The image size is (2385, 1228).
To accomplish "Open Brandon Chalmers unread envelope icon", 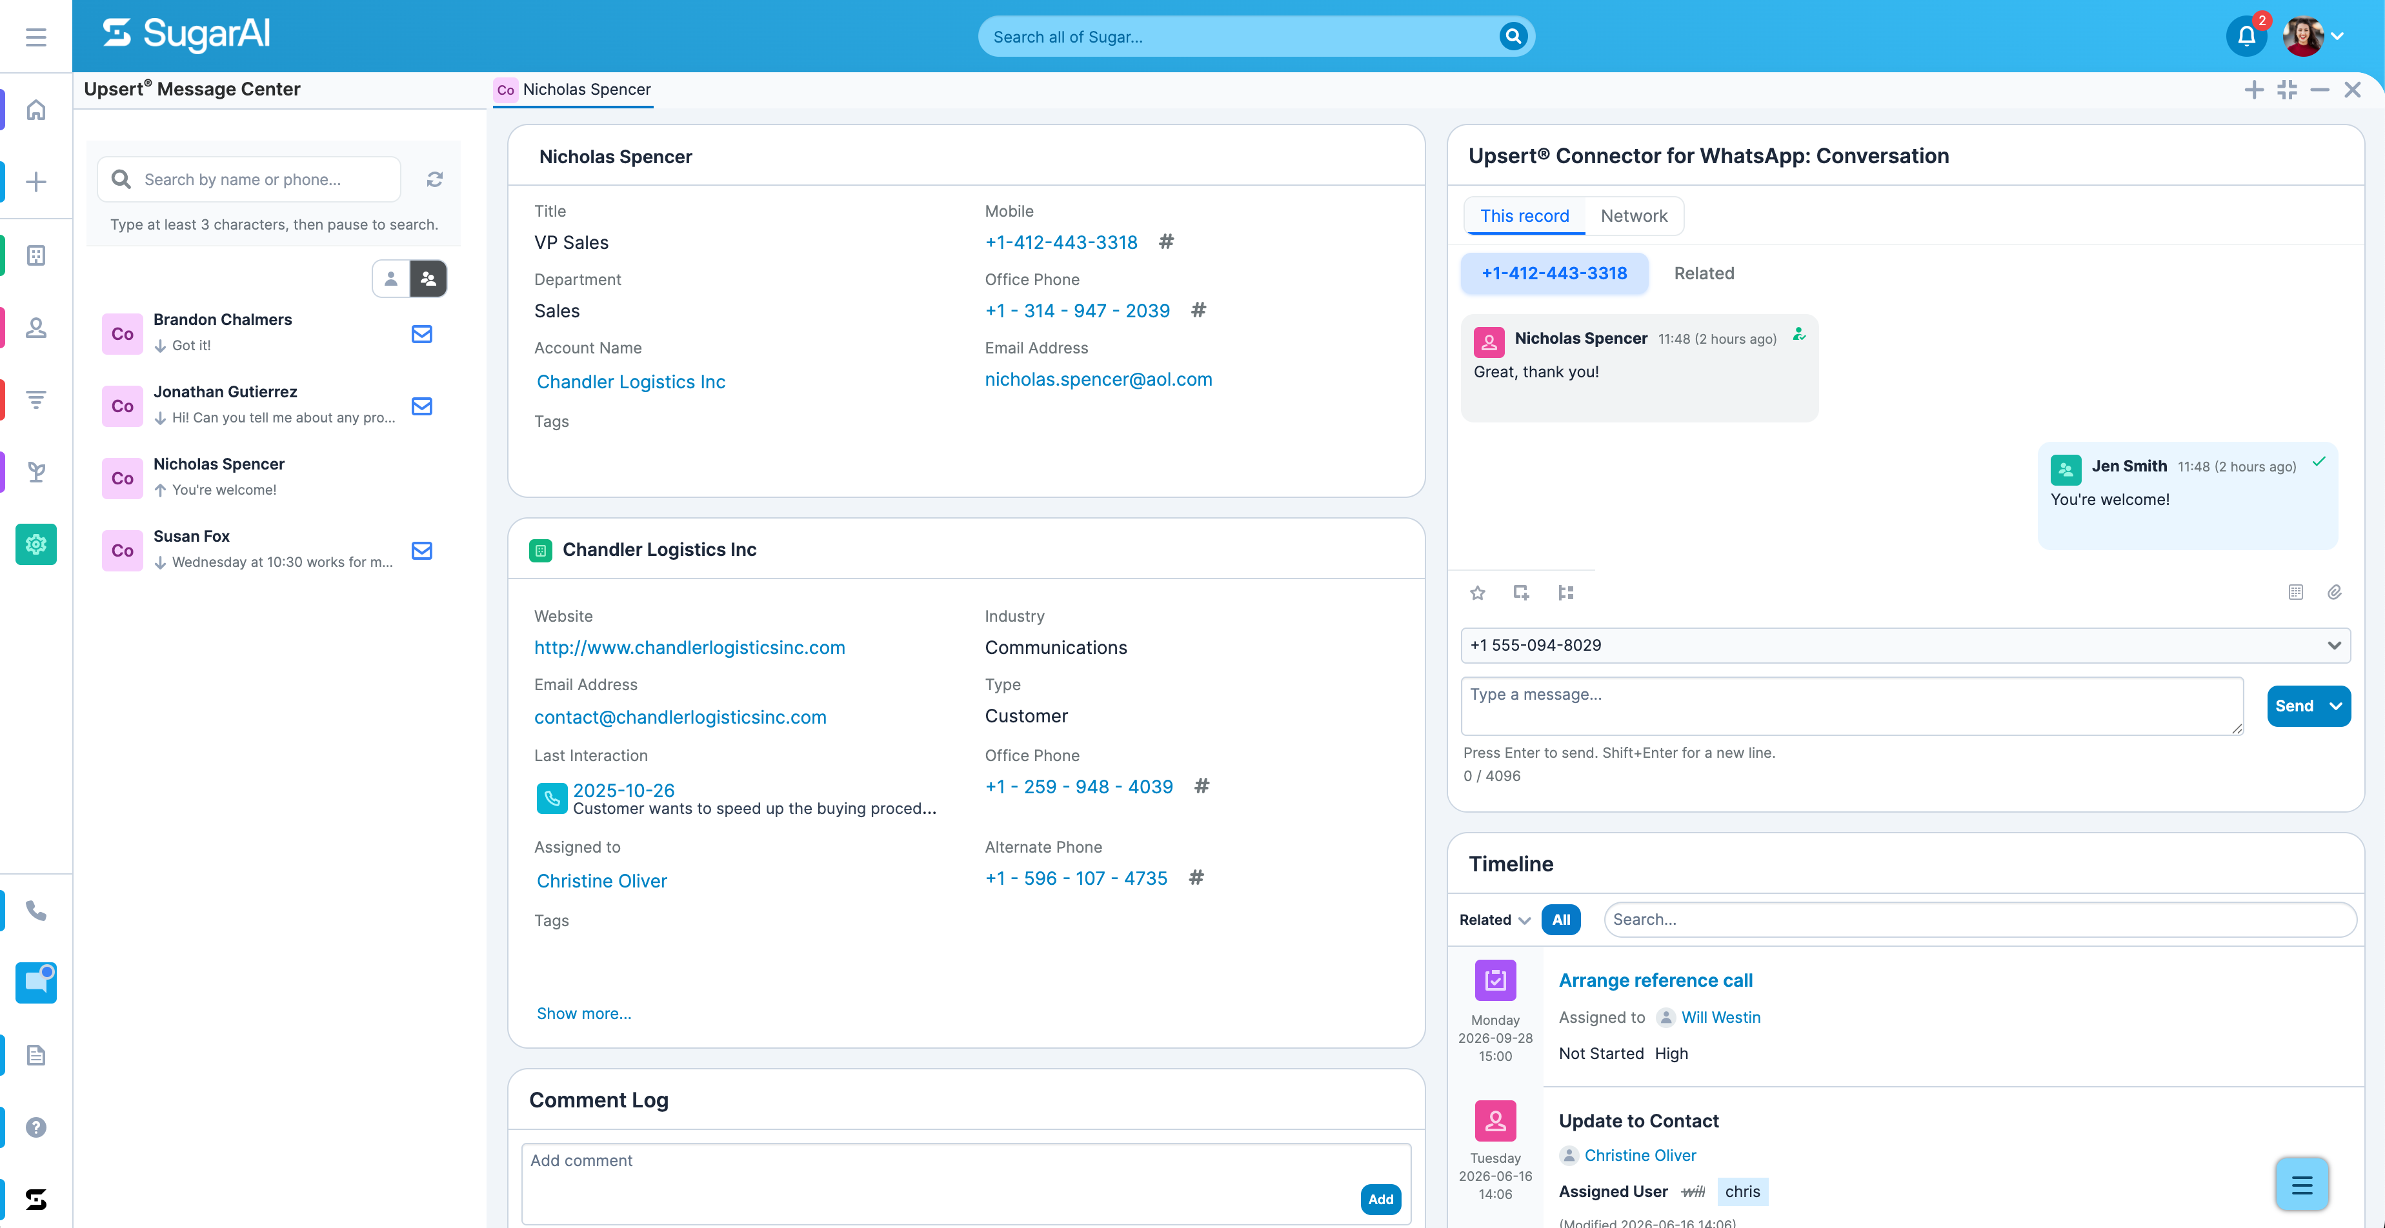I will (x=421, y=334).
